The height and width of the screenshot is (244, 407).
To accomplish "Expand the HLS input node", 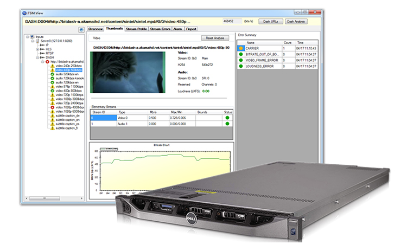I will 37,49.
